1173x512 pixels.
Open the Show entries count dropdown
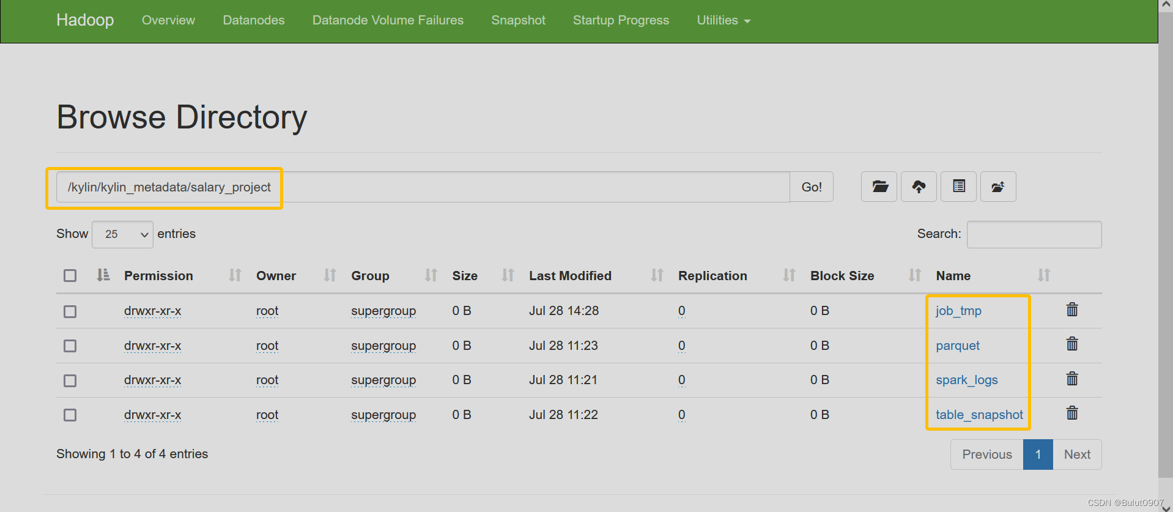coord(122,234)
